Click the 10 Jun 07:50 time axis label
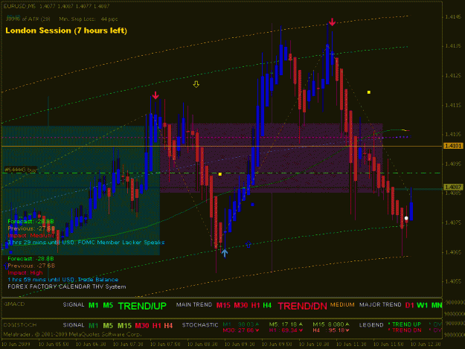Image resolution: width=465 pixels, height=349 pixels. [165, 344]
